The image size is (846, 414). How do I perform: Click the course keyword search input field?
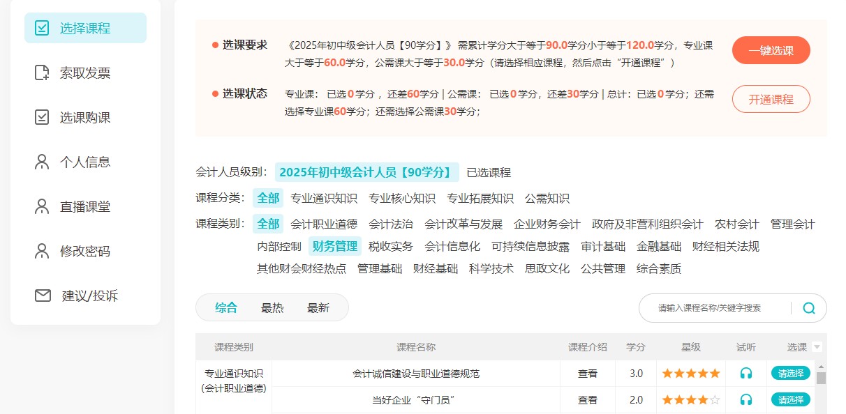(x=712, y=307)
